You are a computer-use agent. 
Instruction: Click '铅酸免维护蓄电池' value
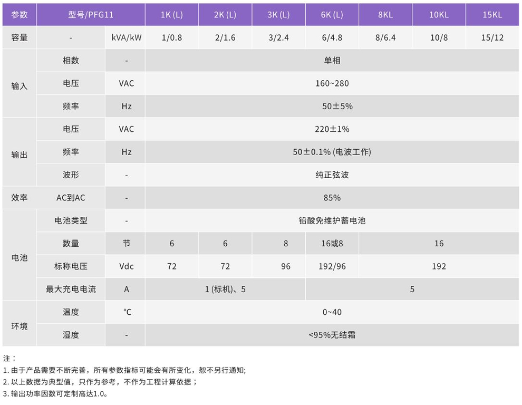pos(332,220)
